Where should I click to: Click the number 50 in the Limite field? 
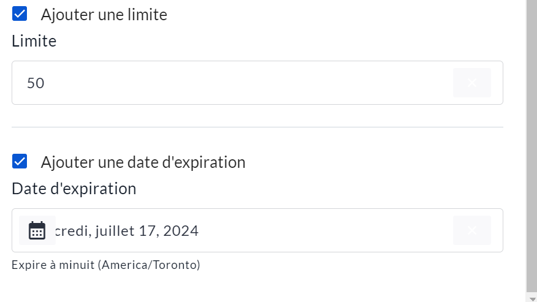tap(36, 83)
